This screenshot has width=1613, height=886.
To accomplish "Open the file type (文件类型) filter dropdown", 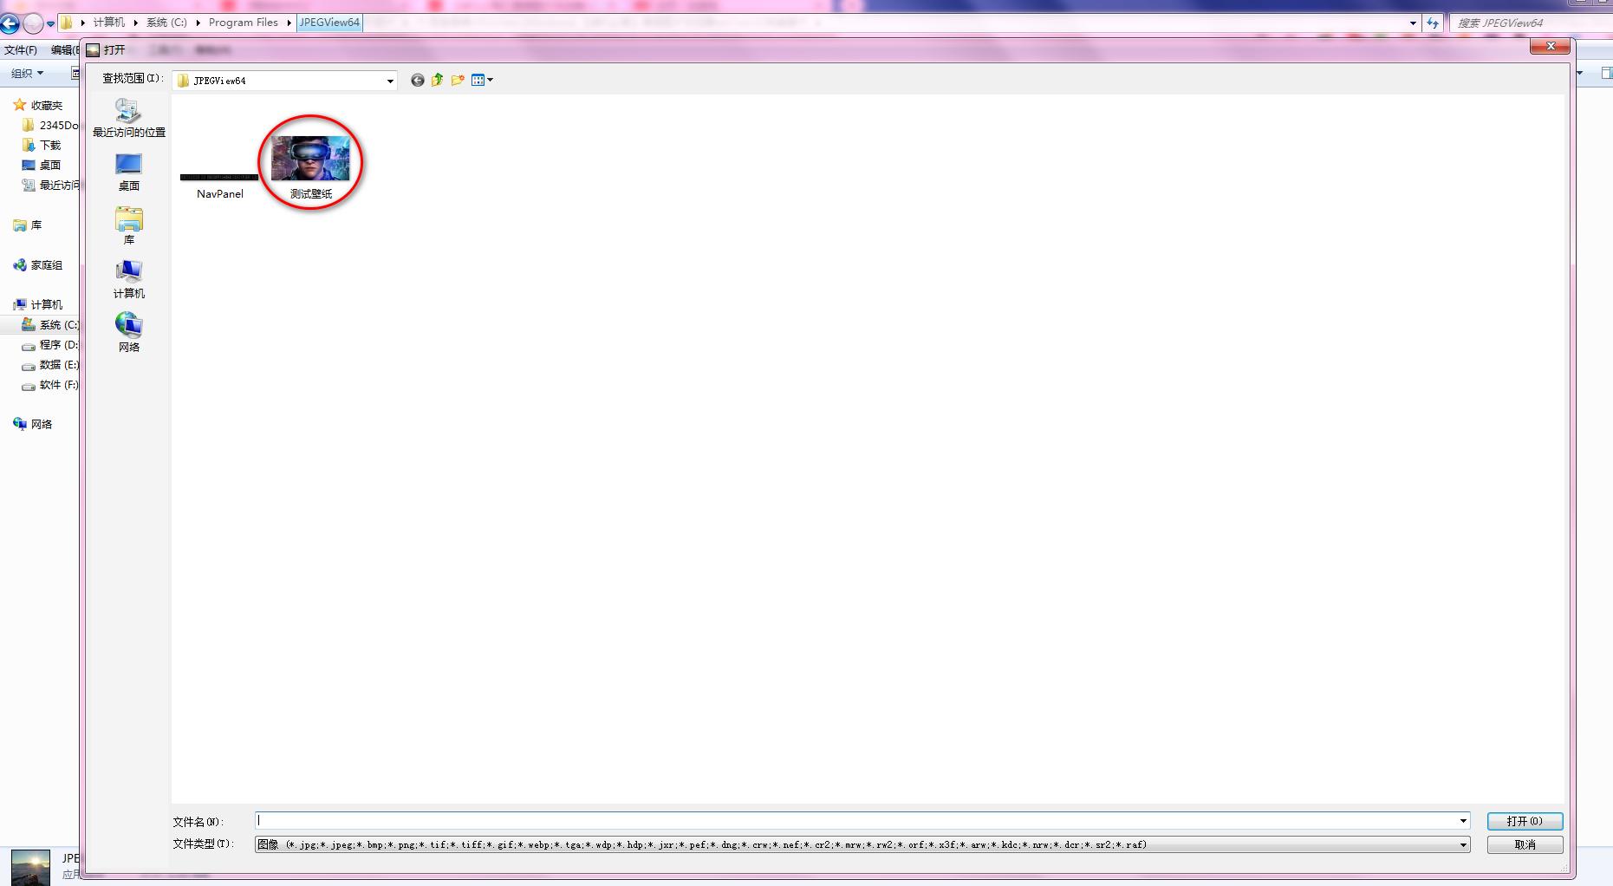I will [x=862, y=844].
